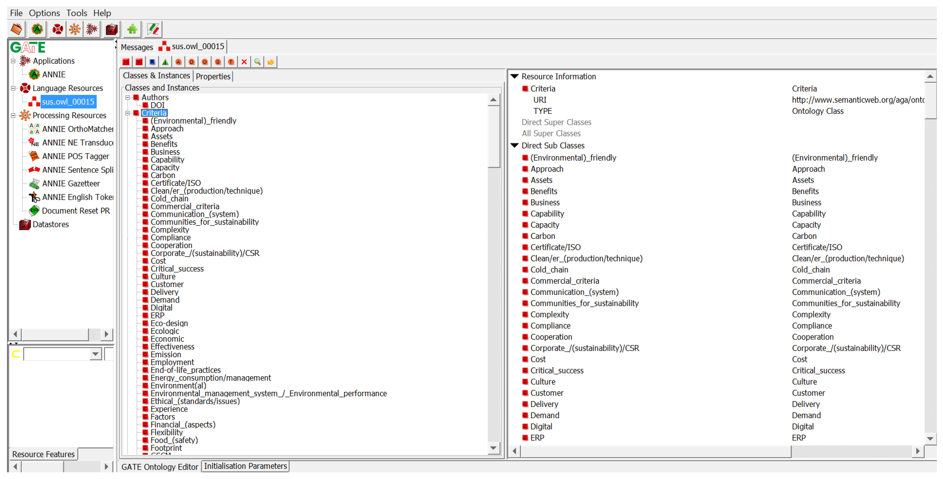Screen dimensions: 943x479
Task: Click the red X delete resource icon
Action: pyautogui.click(x=244, y=62)
